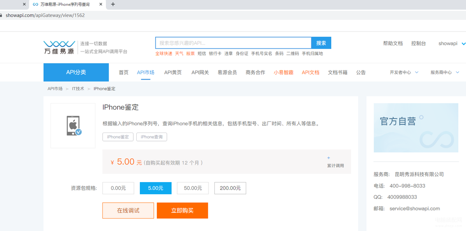Screen dimensions: 466x231
Task: Focus the API search input field
Action: point(233,43)
